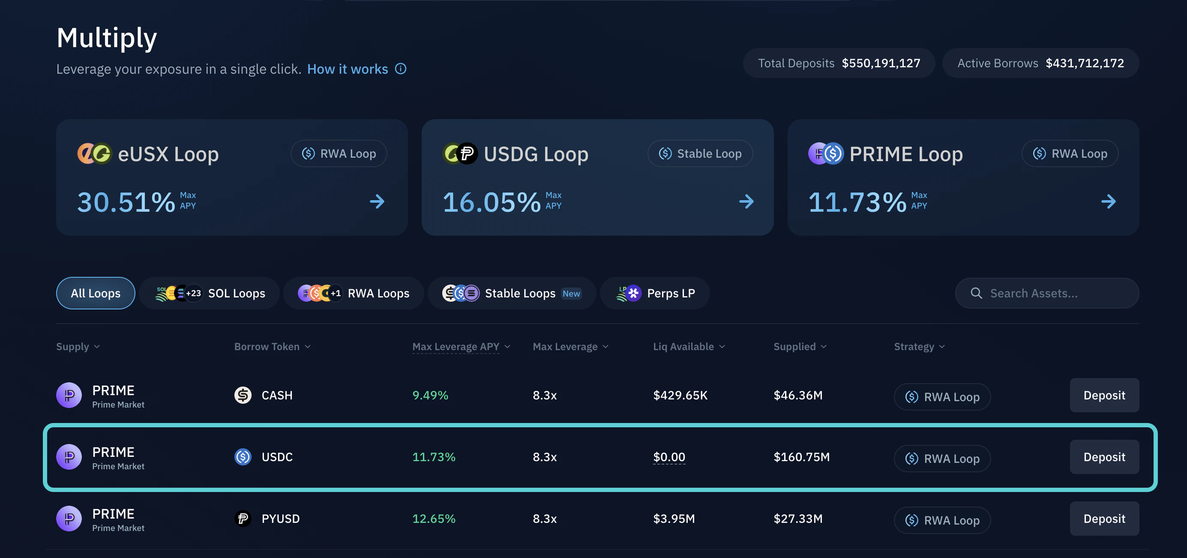Click the search magnifier icon
Screen dimensions: 1187x558
(x=976, y=293)
